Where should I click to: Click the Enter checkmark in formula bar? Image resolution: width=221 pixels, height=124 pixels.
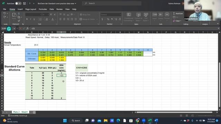point(24,28)
